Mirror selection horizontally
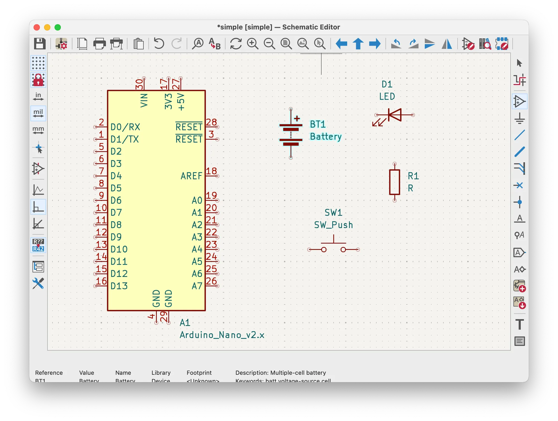This screenshot has width=558, height=421. (x=447, y=44)
